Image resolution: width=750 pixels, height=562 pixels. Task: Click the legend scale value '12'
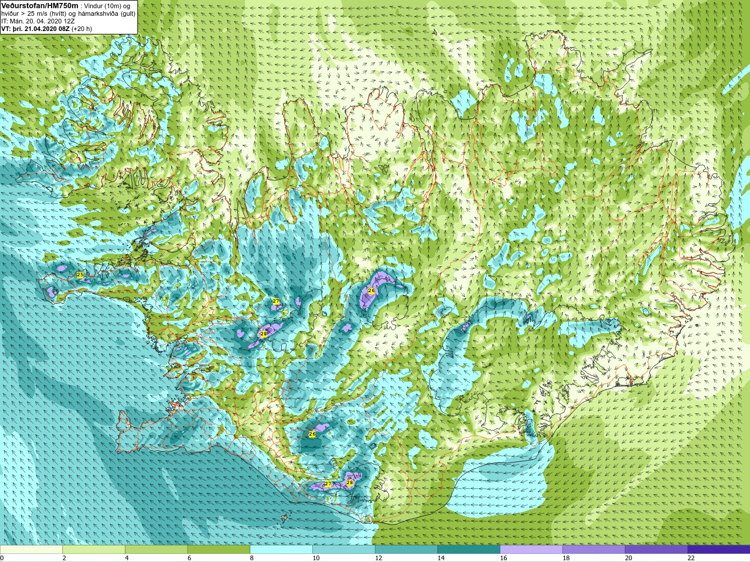coord(378,558)
